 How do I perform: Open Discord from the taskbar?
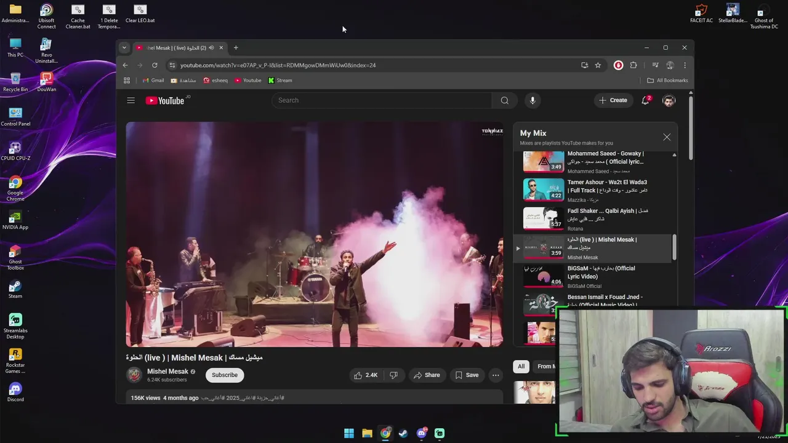[422, 433]
